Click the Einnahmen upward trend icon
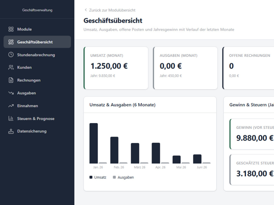Viewport: 274px width, 205px height. coord(11,106)
